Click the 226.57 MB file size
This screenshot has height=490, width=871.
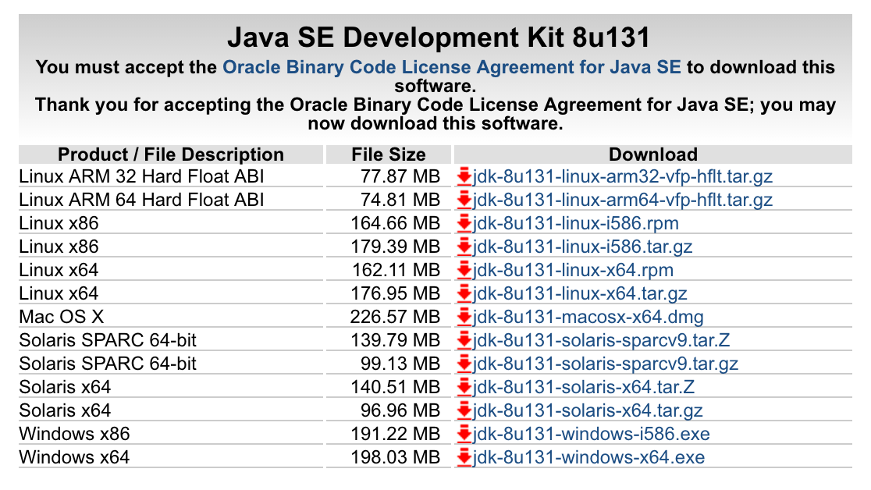396,317
